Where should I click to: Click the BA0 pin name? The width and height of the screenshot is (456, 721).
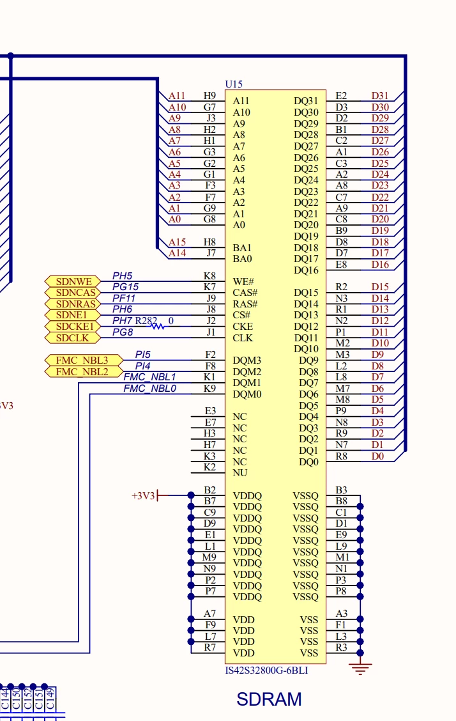click(243, 259)
